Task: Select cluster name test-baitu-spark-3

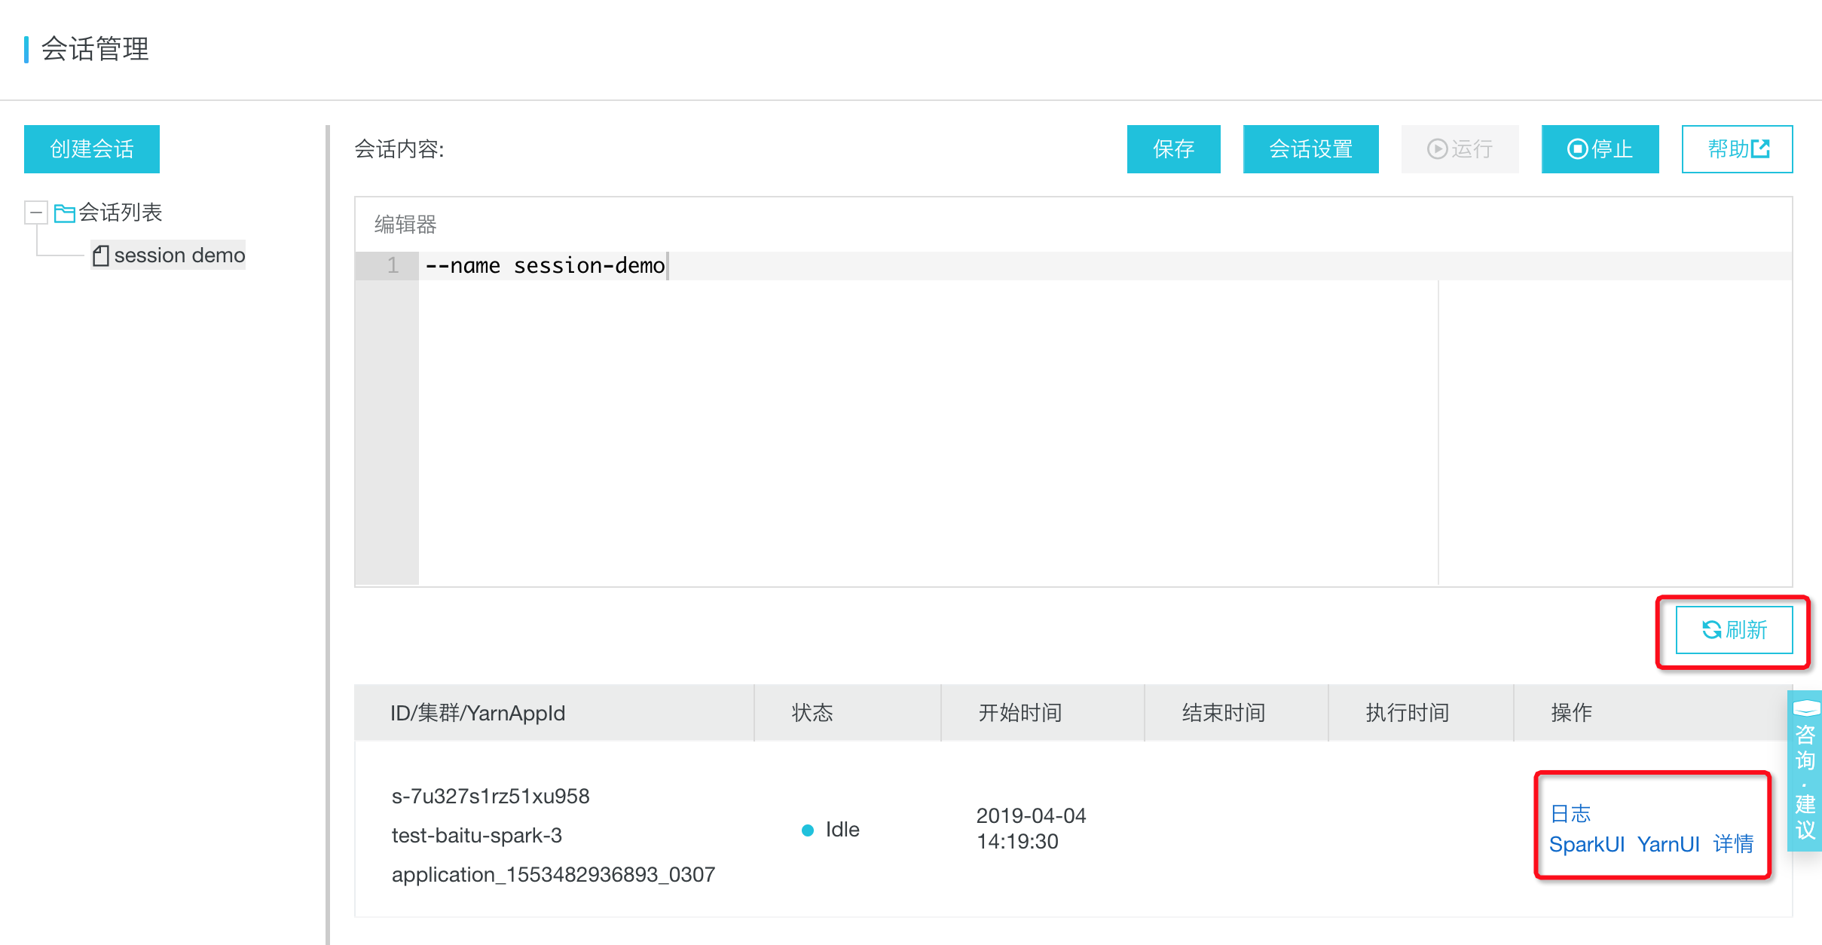Action: pyautogui.click(x=477, y=836)
